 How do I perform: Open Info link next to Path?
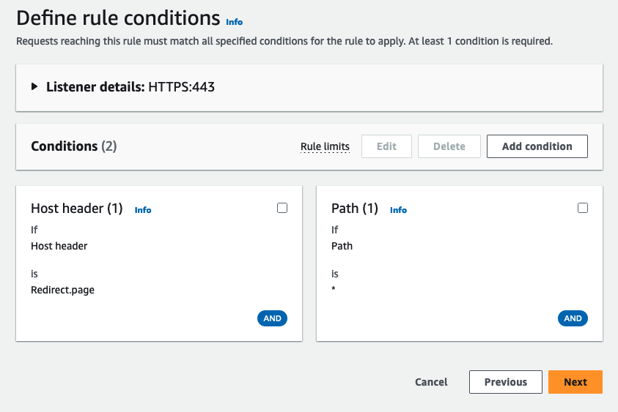click(398, 210)
